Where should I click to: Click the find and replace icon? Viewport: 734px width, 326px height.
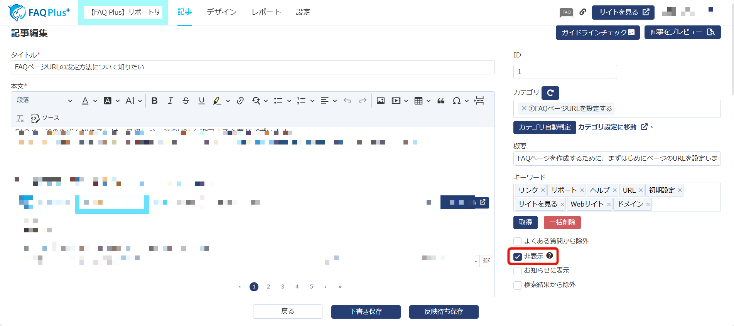[x=256, y=101]
